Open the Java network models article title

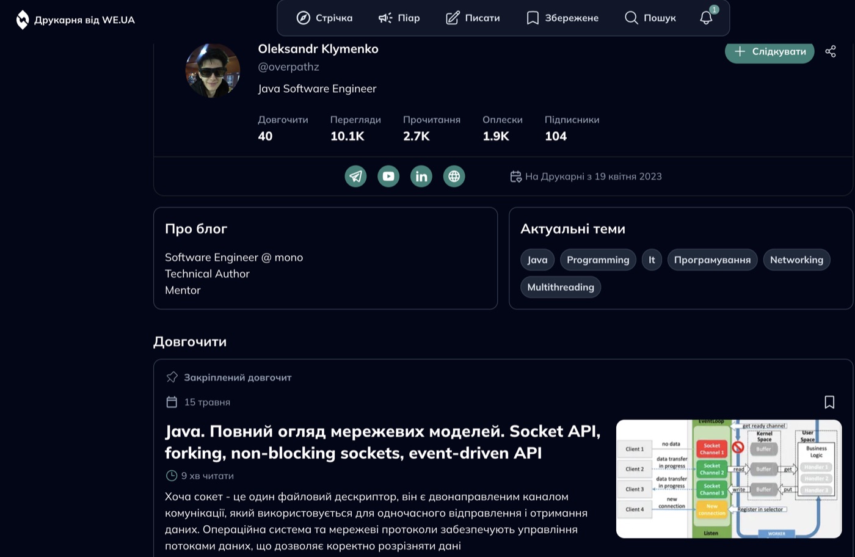click(383, 442)
